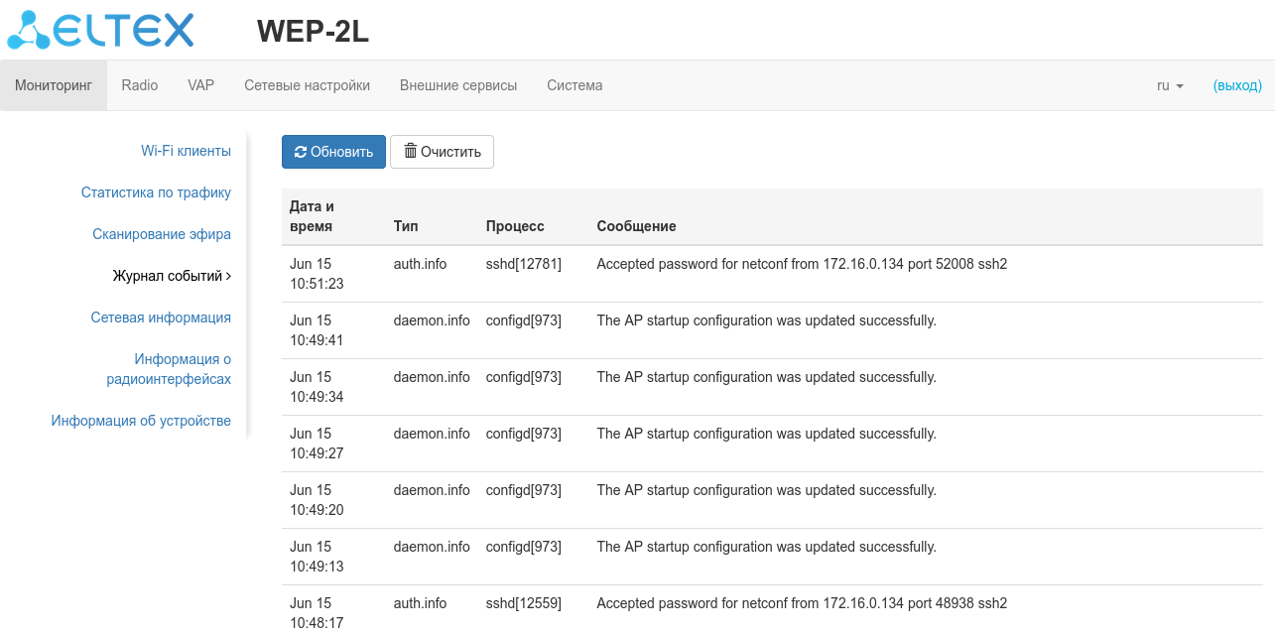Click the trash icon in Очистить button

coord(410,152)
